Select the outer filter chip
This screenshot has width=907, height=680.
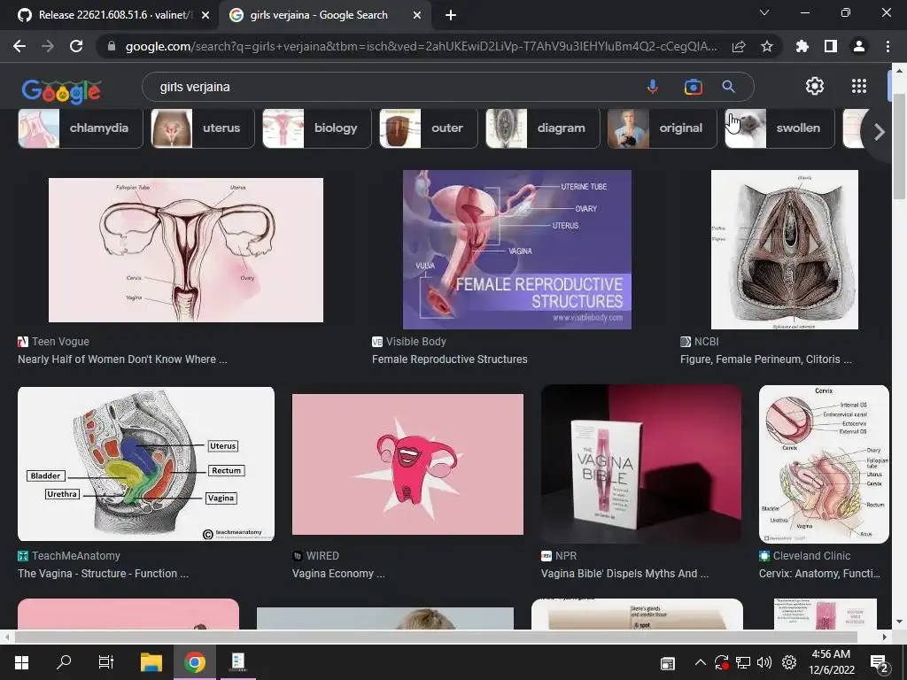429,127
